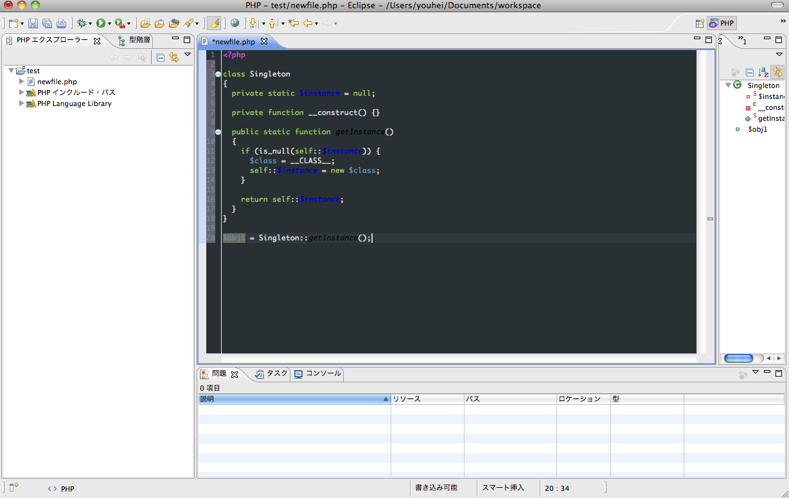This screenshot has width=789, height=498.
Task: Click the Open Perspective icon
Action: coord(700,23)
